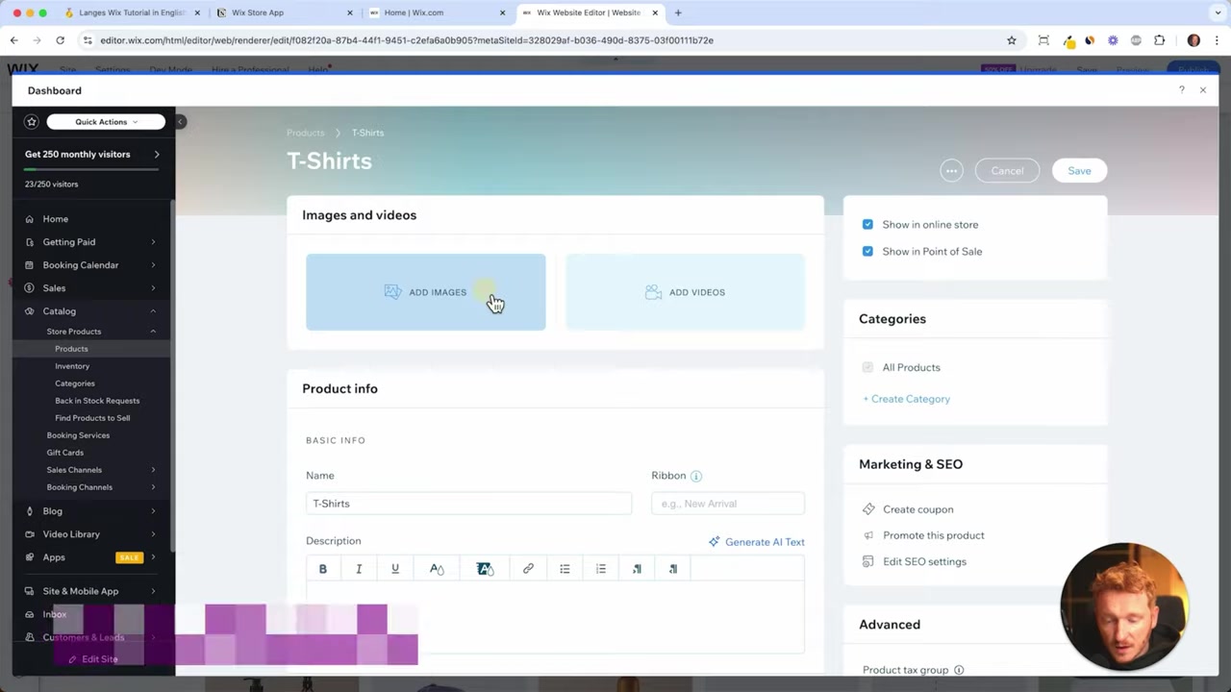This screenshot has height=692, width=1231.
Task: Open the Inbox sidebar item
Action: tap(55, 615)
